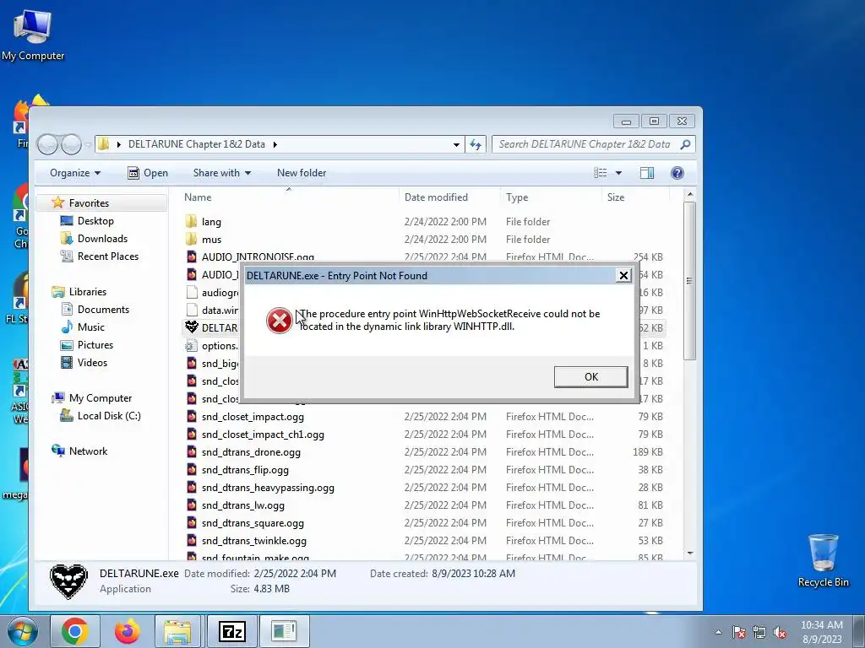Image resolution: width=865 pixels, height=648 pixels.
Task: Sort by the Size column header
Action: [x=616, y=197]
